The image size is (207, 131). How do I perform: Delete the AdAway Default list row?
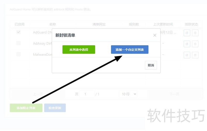(x=195, y=44)
